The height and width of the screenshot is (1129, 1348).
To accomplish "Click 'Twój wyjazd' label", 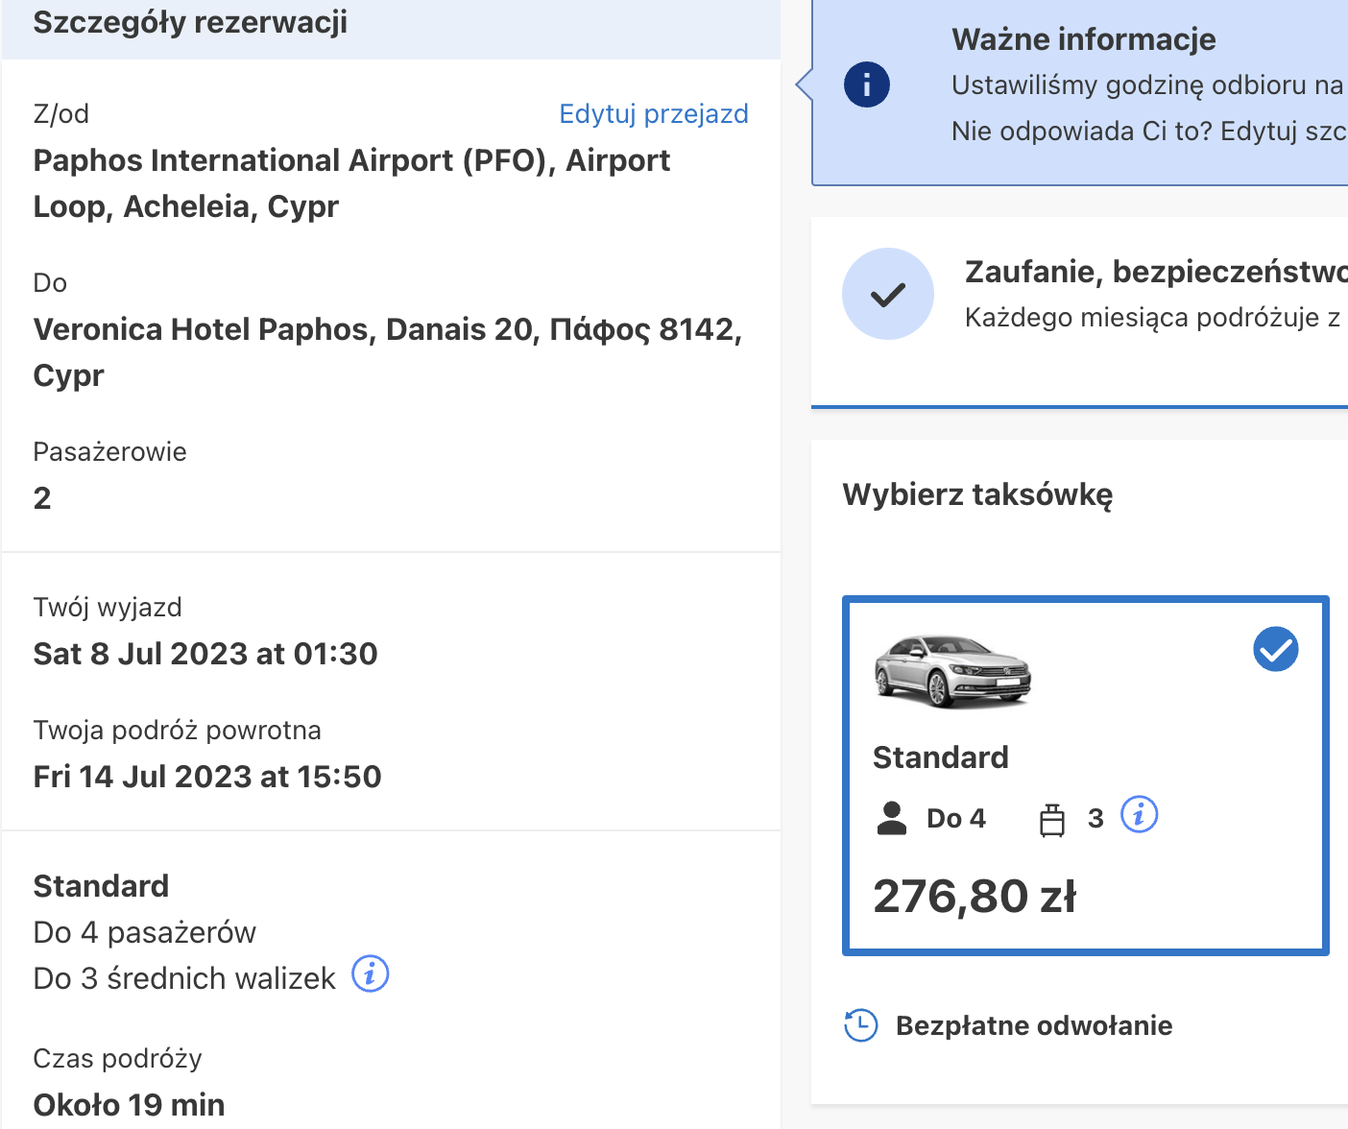I will tap(108, 608).
